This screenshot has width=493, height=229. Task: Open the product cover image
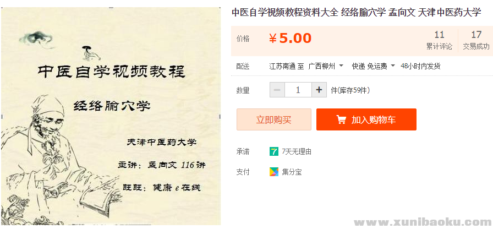[111, 116]
